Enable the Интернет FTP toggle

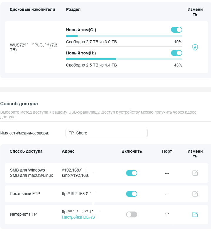click(x=132, y=214)
